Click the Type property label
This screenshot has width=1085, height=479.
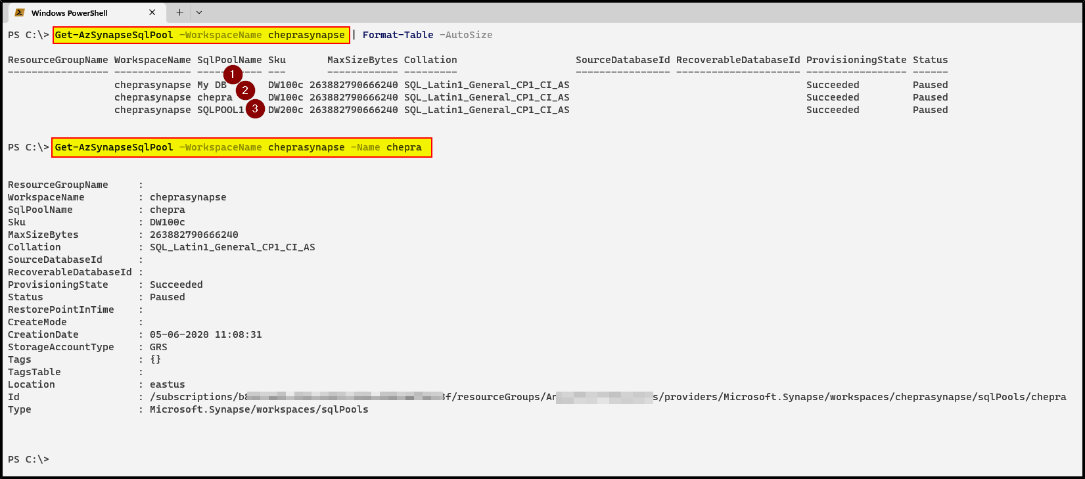coord(20,409)
